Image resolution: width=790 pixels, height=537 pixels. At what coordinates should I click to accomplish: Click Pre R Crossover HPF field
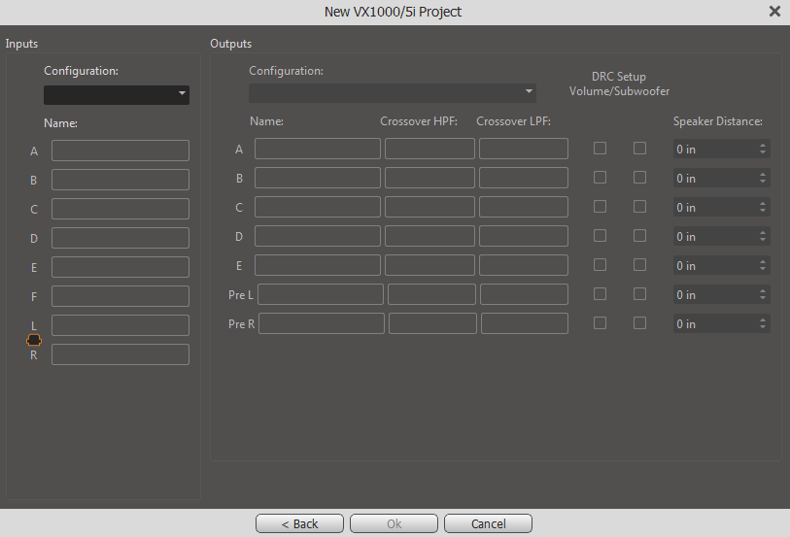click(432, 324)
